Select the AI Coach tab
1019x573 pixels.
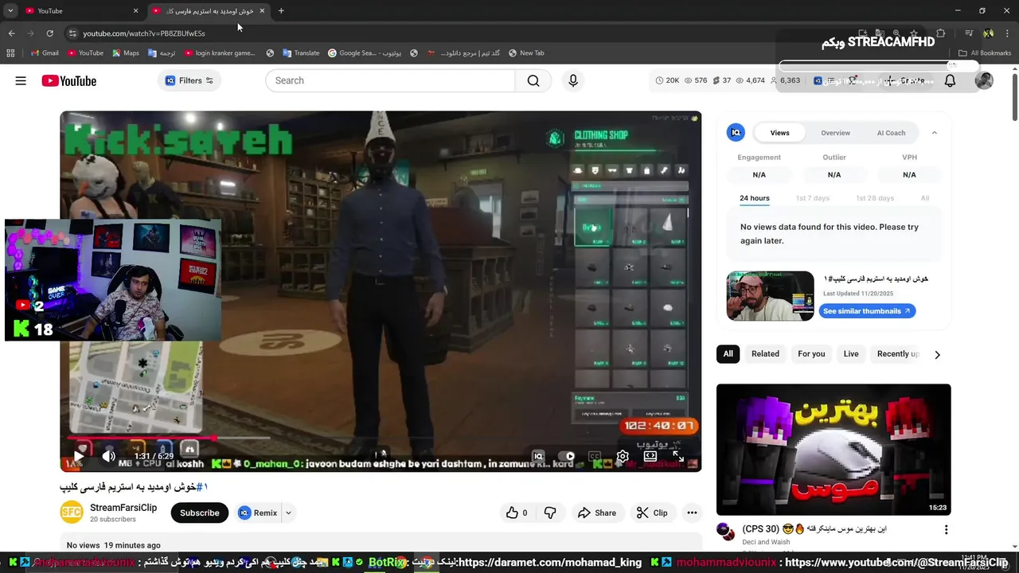click(x=891, y=133)
